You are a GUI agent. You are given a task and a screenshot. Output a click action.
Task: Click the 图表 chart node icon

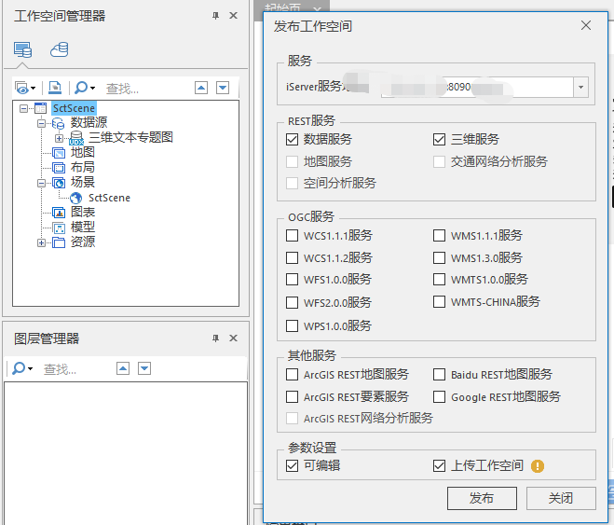tap(59, 213)
